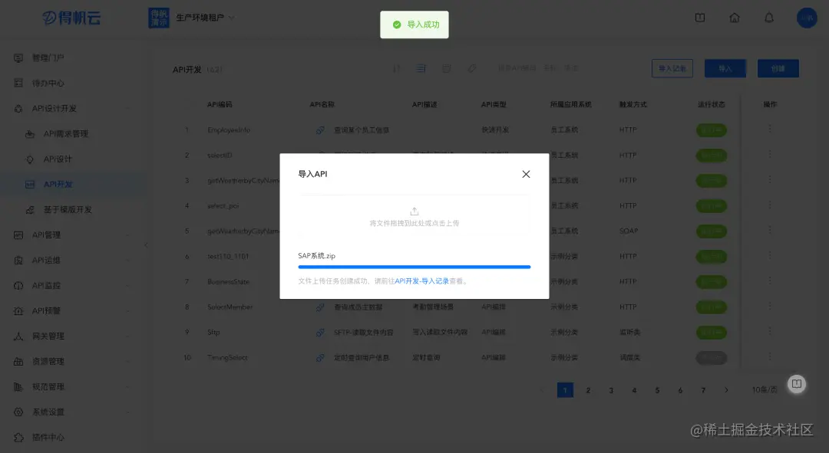Open the 10条/页 page size dropdown
This screenshot has height=453, width=829.
pyautogui.click(x=764, y=389)
